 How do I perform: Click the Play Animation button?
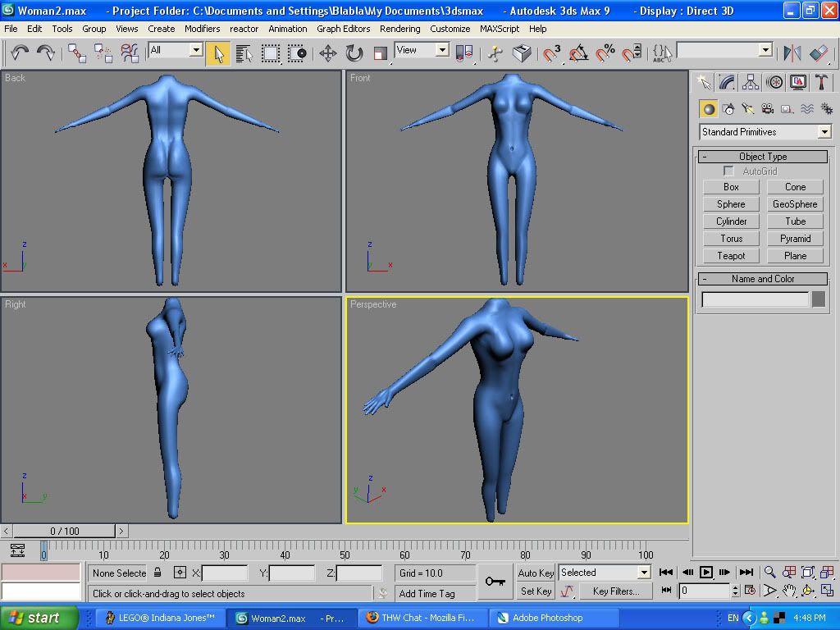tap(706, 572)
